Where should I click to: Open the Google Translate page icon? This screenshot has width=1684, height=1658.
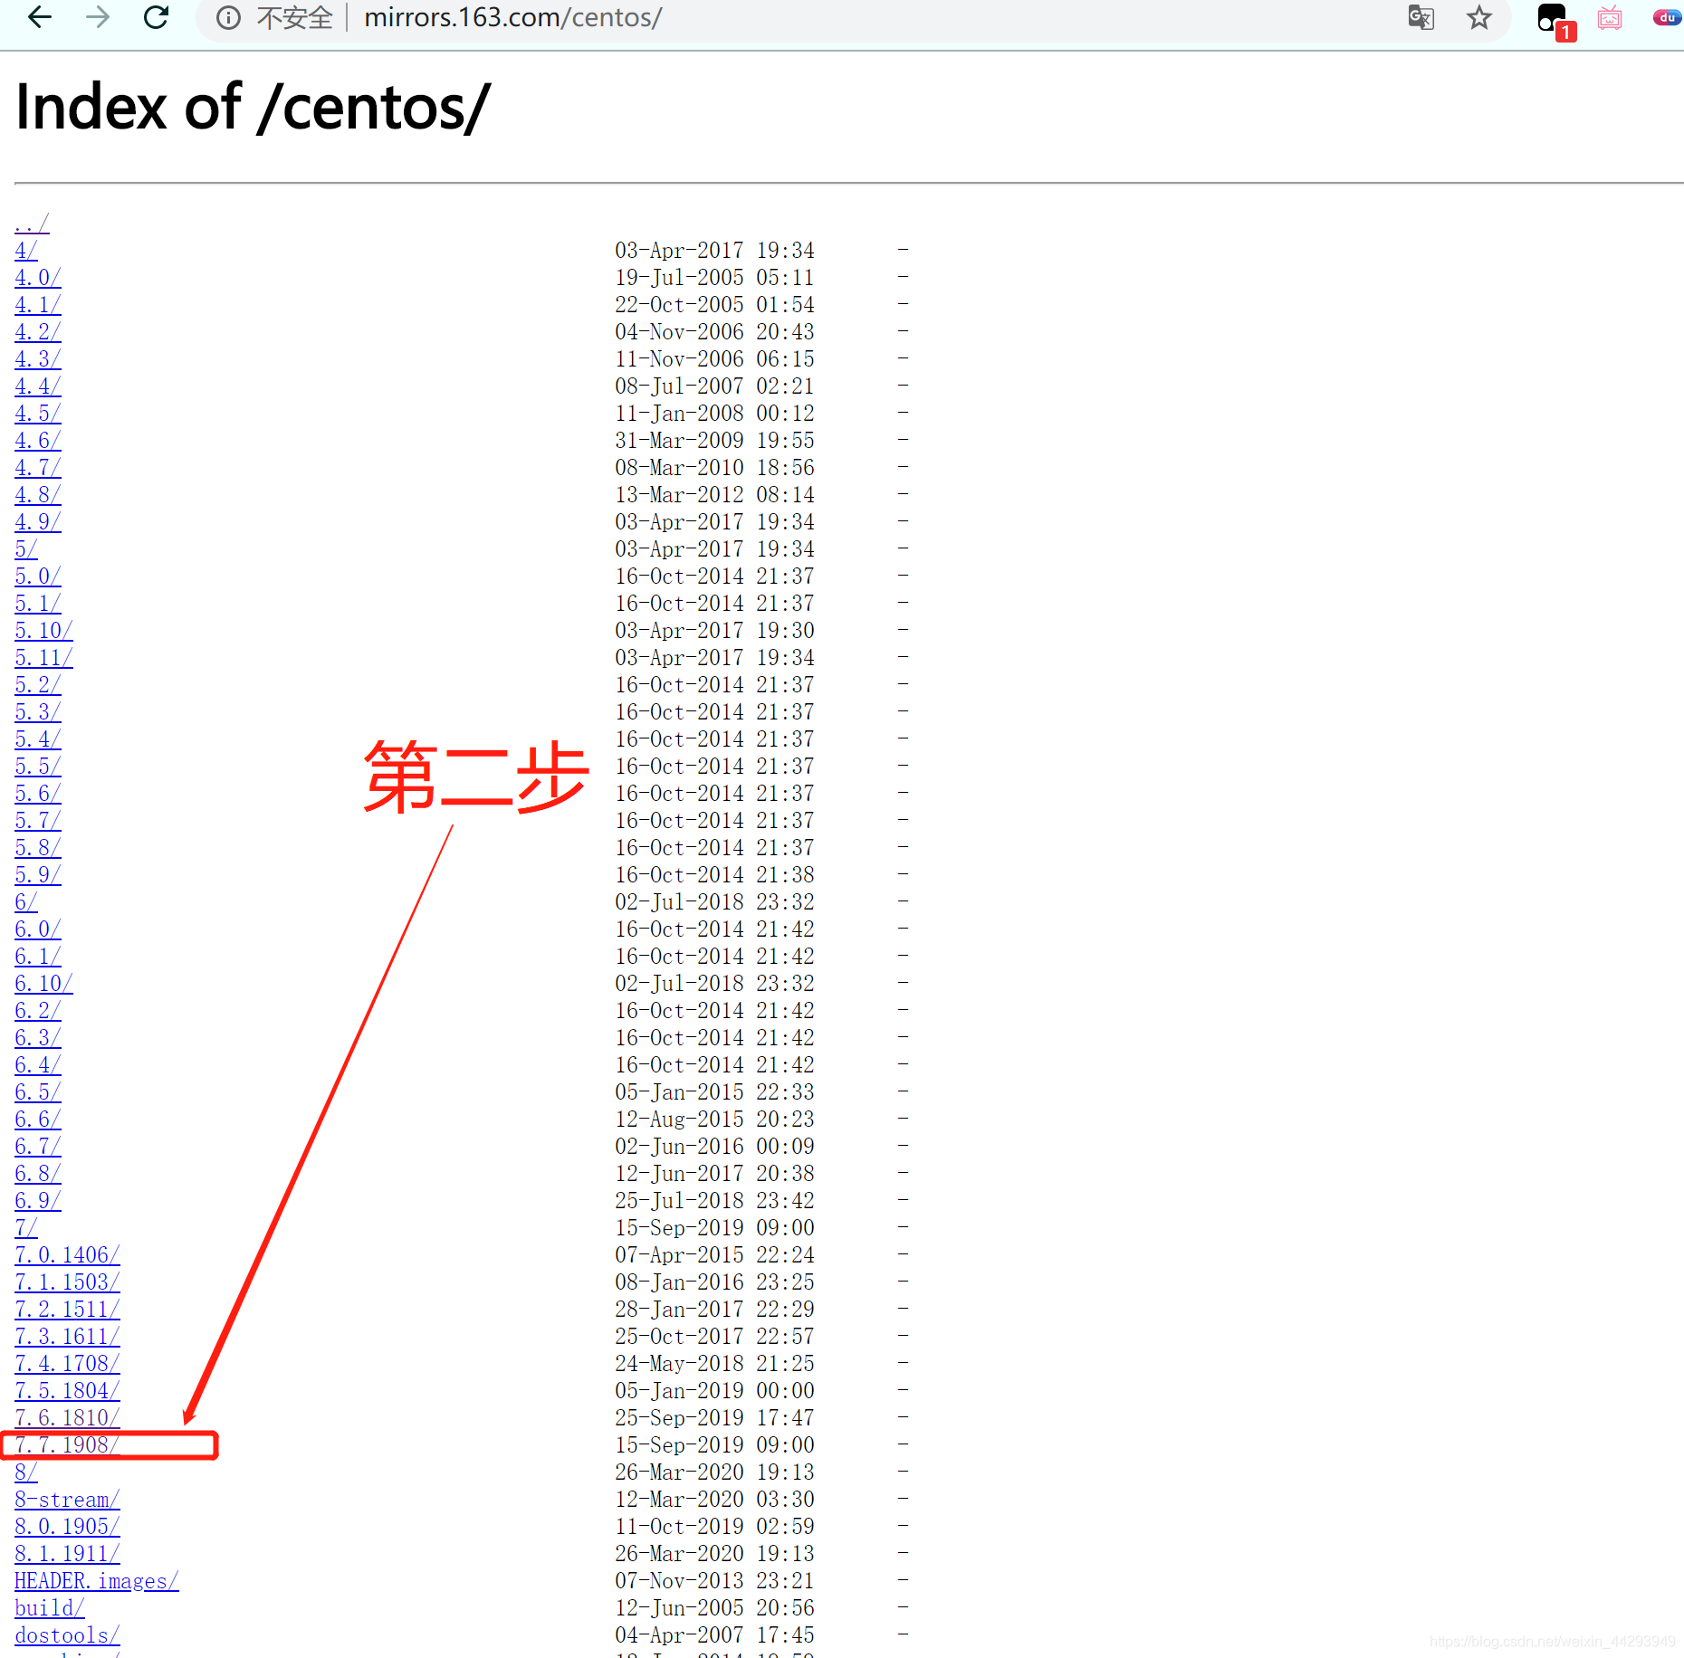point(1421,17)
